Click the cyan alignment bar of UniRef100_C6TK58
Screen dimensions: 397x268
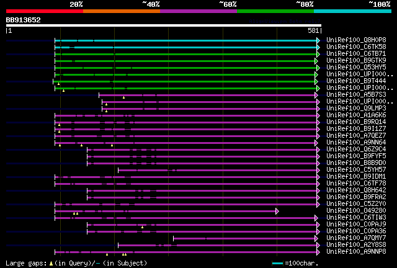click(186, 47)
